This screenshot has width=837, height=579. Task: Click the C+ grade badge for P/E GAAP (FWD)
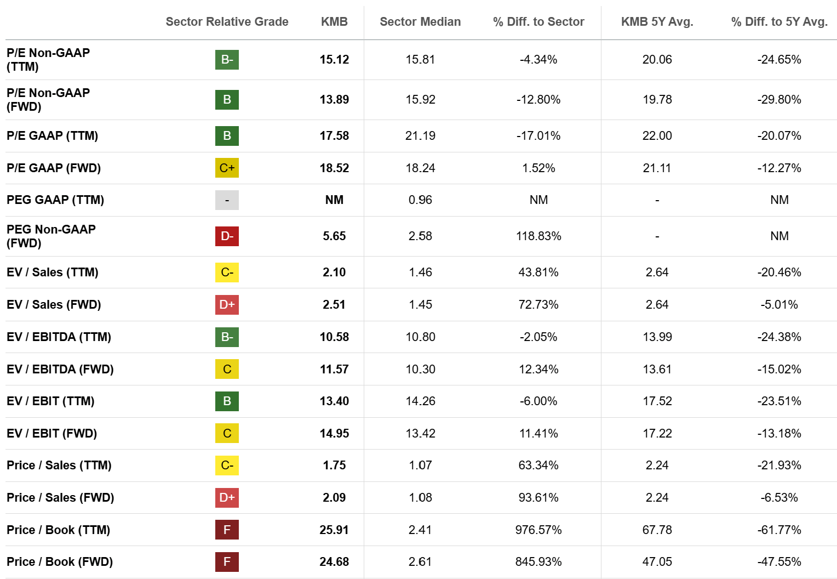(227, 168)
